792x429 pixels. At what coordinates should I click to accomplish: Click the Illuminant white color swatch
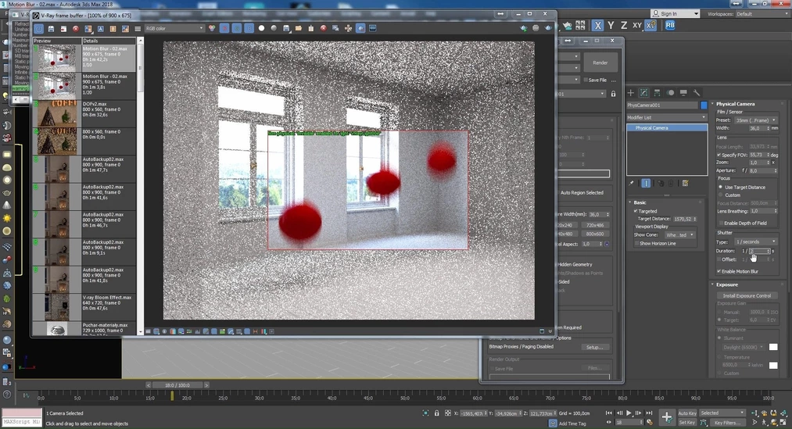click(x=773, y=347)
